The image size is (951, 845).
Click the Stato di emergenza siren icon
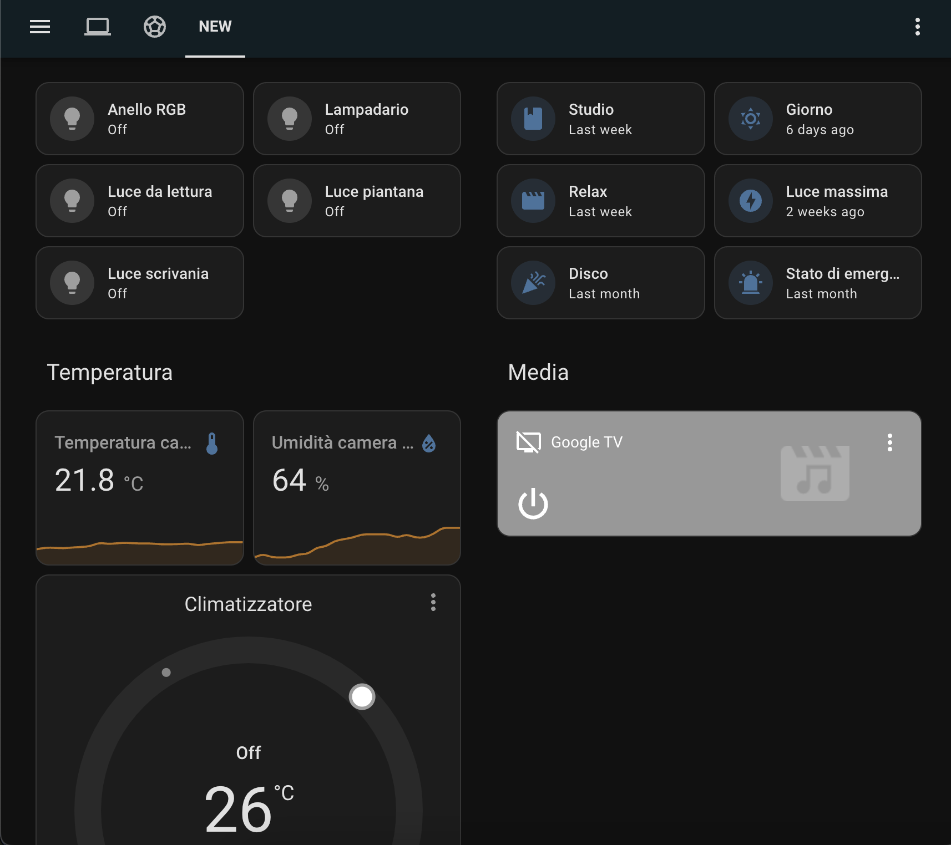tap(750, 282)
